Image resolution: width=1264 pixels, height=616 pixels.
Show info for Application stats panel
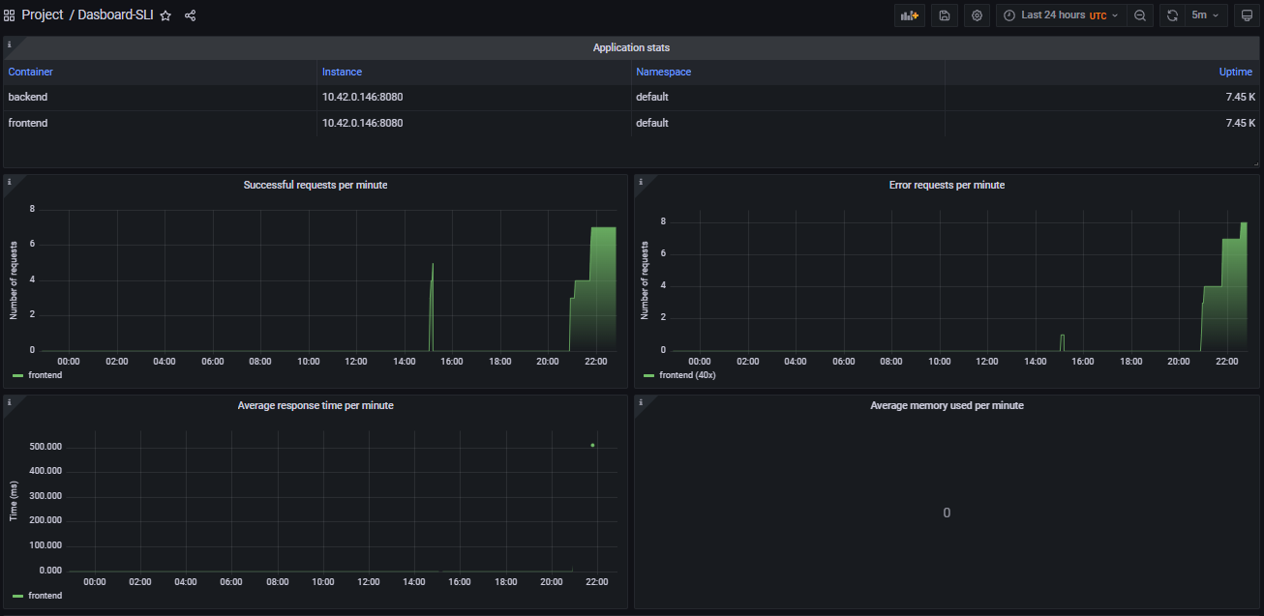(9, 44)
